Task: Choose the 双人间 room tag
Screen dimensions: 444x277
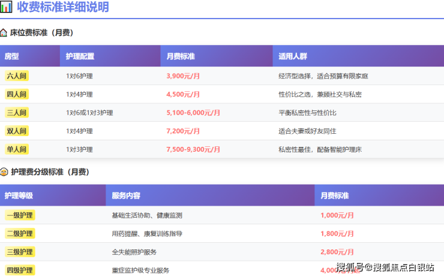Action: click(x=17, y=131)
